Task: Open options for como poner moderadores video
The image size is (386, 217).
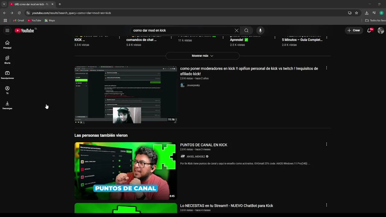Action: click(326, 68)
